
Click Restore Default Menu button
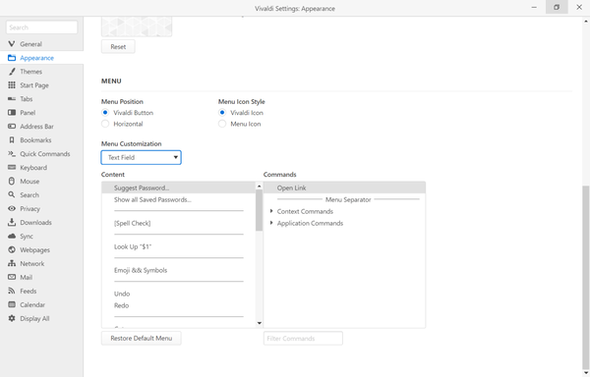(x=141, y=338)
